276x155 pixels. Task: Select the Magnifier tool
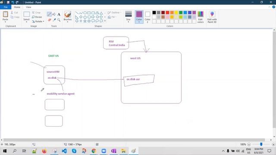pyautogui.click(x=59, y=20)
